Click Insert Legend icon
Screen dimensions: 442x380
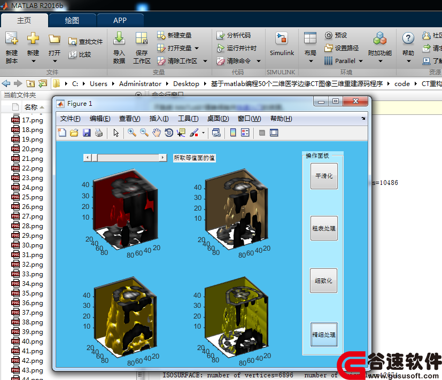[245, 133]
